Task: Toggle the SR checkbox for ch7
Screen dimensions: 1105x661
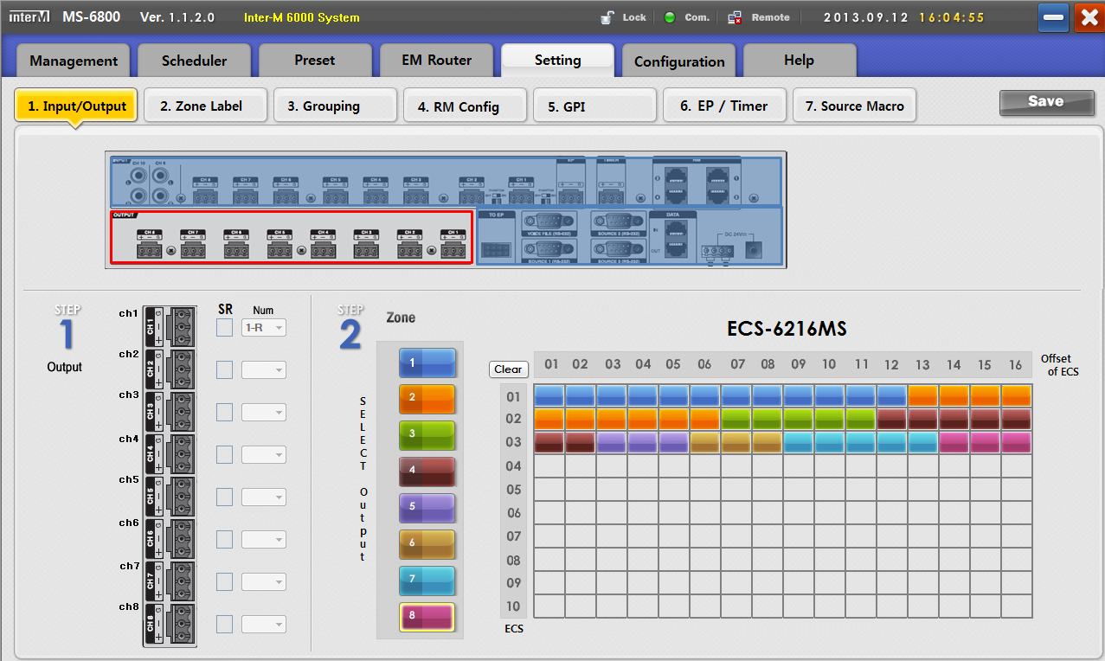Action: pos(224,582)
